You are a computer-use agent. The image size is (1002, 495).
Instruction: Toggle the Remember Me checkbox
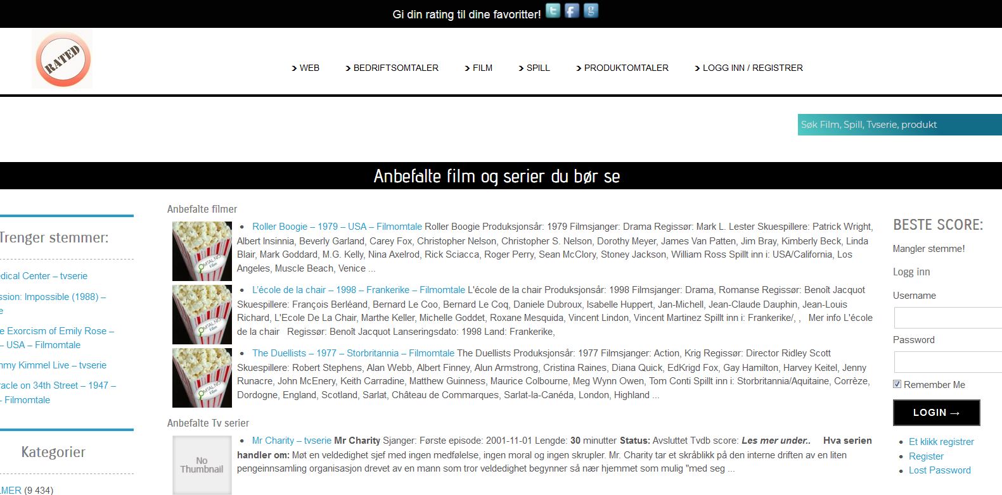(x=897, y=384)
